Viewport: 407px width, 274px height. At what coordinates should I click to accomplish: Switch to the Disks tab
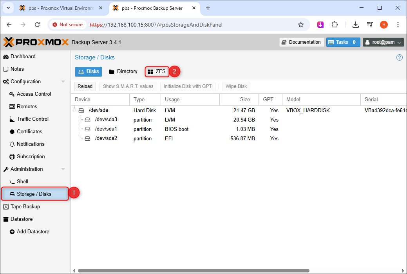pyautogui.click(x=89, y=72)
